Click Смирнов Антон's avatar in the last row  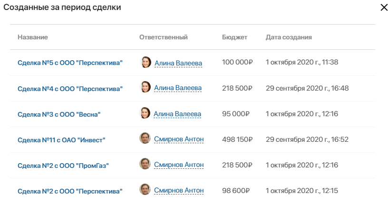pos(145,189)
